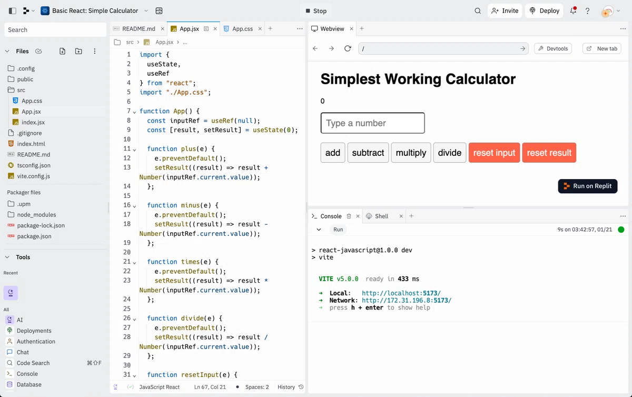Fold the App function at line 7
This screenshot has width=632, height=397.
134,112
